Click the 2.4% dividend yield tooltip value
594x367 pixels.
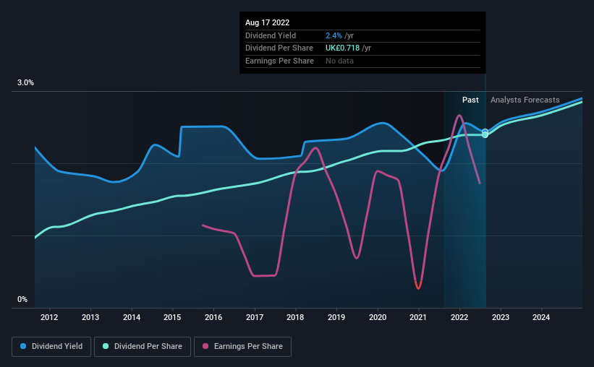coord(334,35)
